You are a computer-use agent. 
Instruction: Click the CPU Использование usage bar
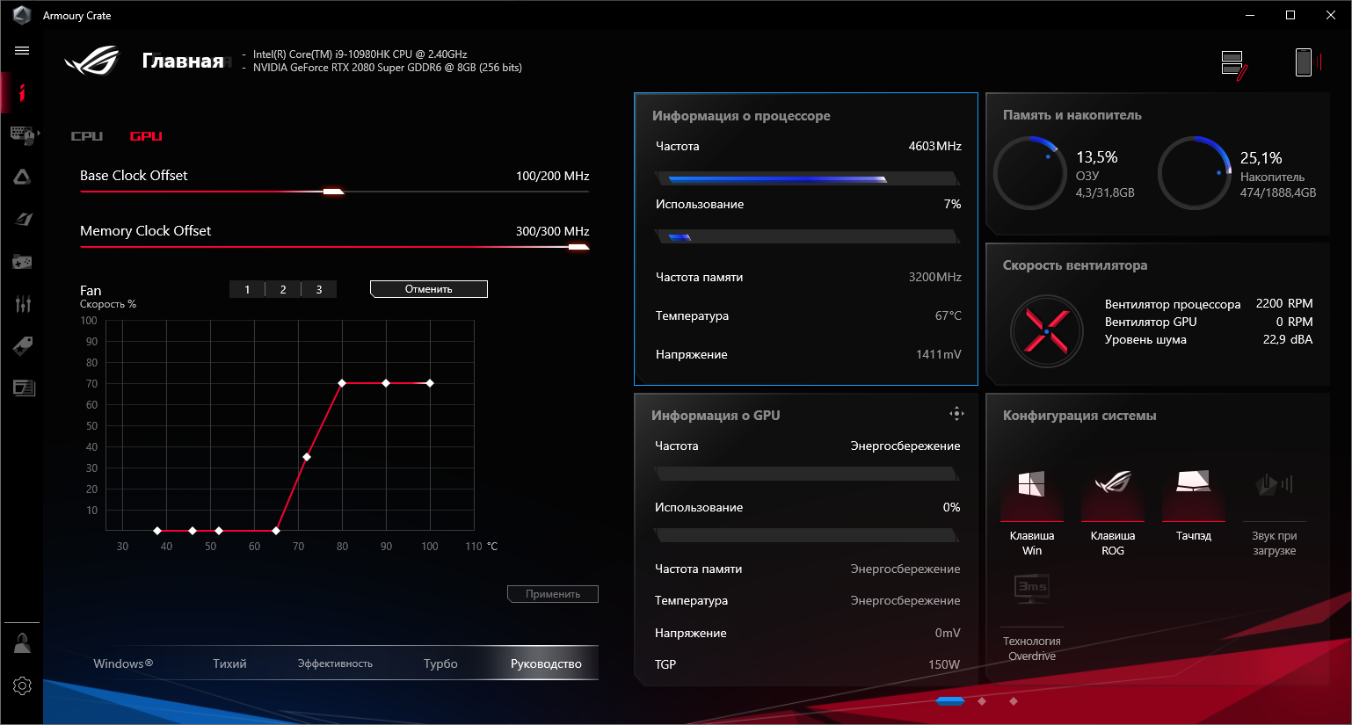[x=807, y=236]
